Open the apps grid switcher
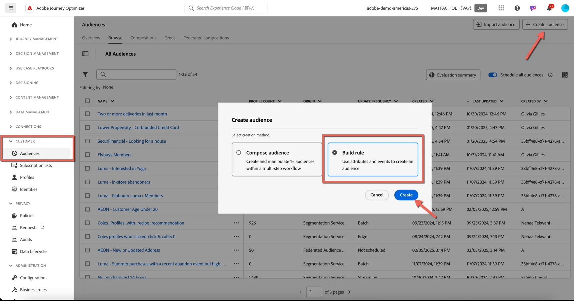The image size is (574, 301). [x=501, y=8]
